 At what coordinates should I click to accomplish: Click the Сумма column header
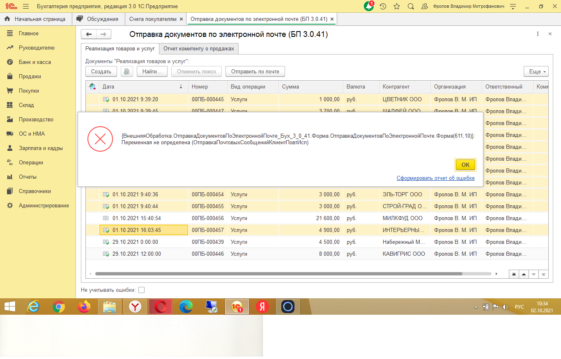tap(310, 87)
